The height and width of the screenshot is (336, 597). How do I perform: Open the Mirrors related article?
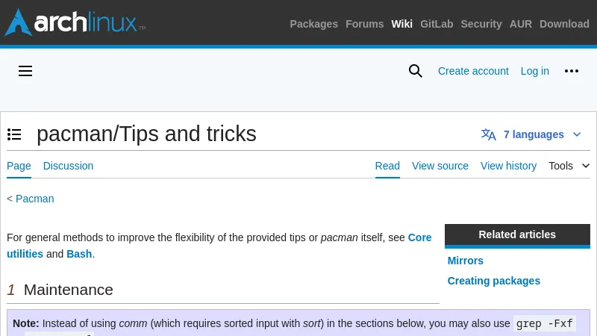tap(466, 261)
